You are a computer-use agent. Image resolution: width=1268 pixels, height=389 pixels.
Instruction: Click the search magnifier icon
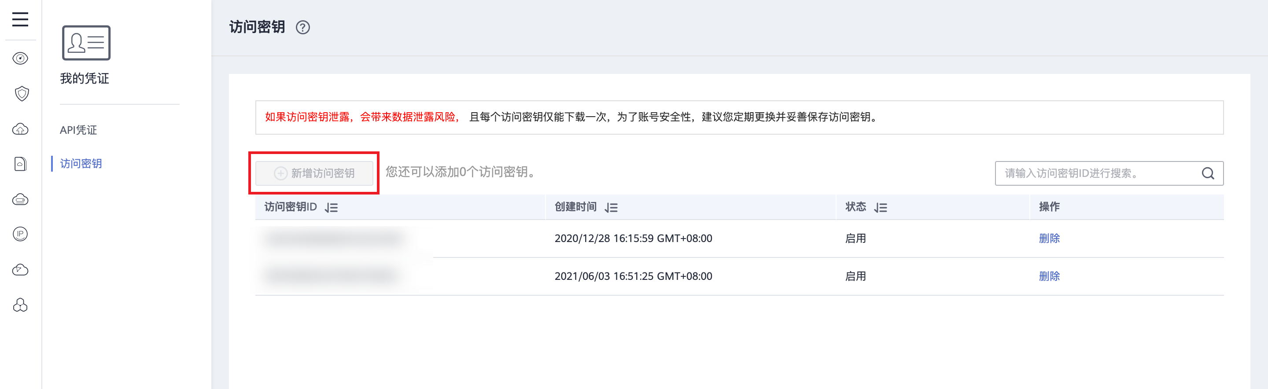click(1207, 173)
